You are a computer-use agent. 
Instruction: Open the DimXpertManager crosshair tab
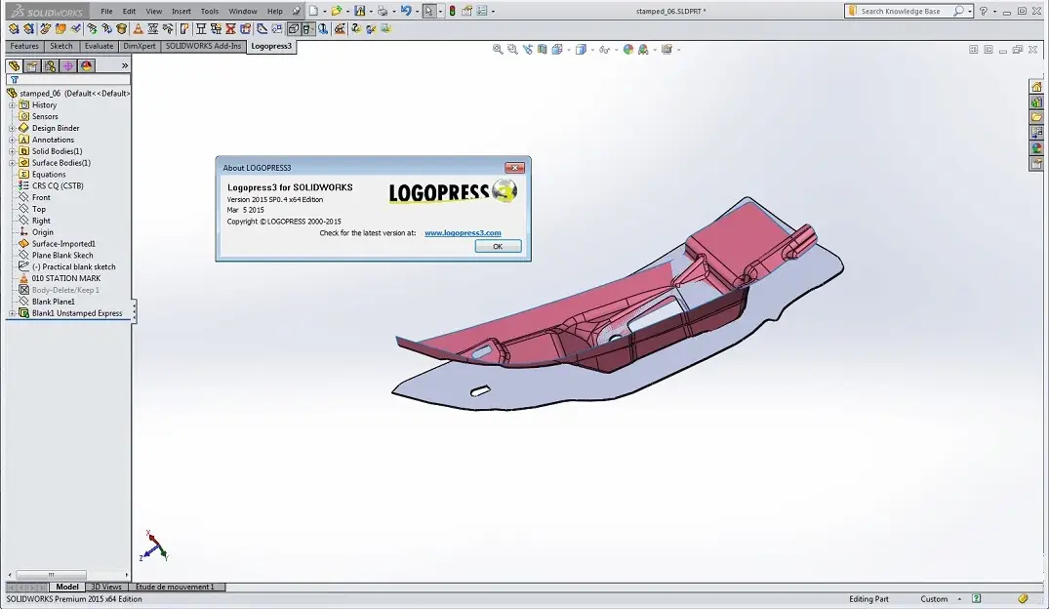click(68, 65)
